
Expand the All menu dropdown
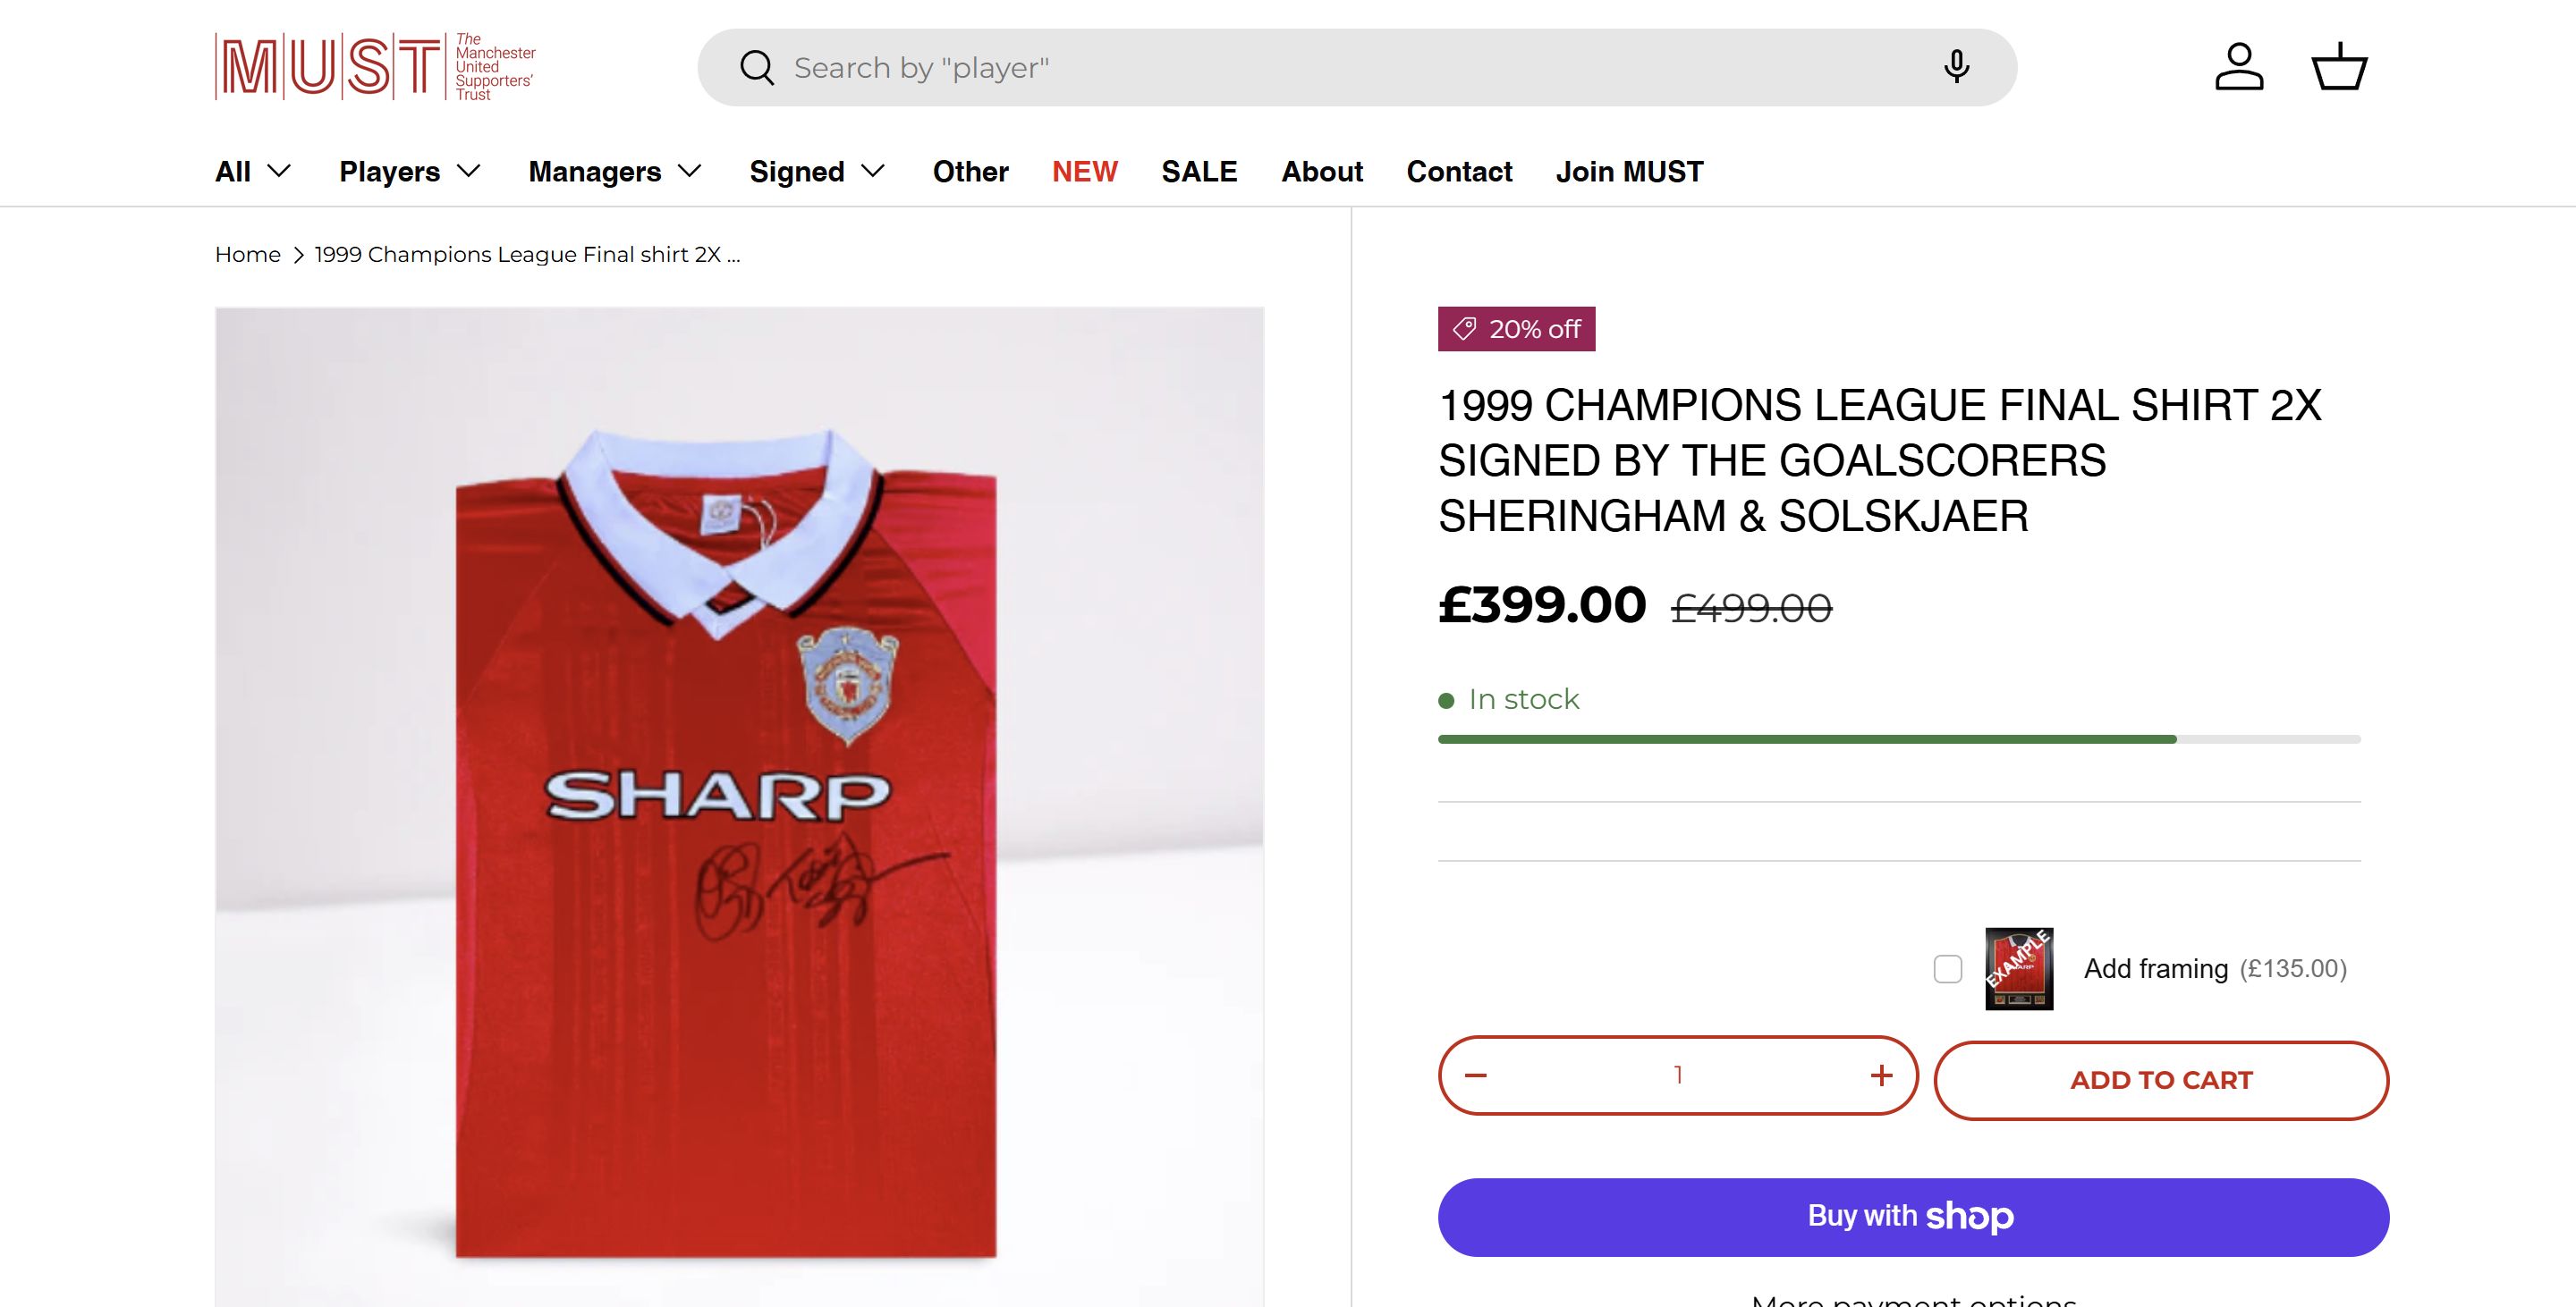pos(253,172)
